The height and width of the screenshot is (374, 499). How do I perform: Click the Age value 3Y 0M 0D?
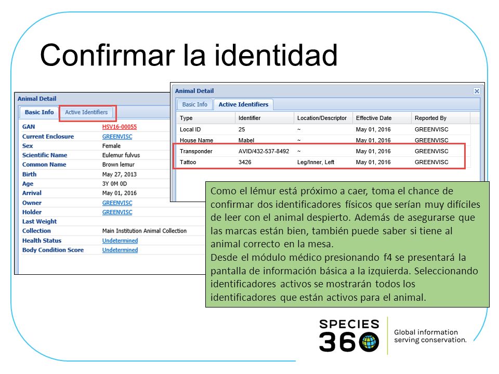114,184
